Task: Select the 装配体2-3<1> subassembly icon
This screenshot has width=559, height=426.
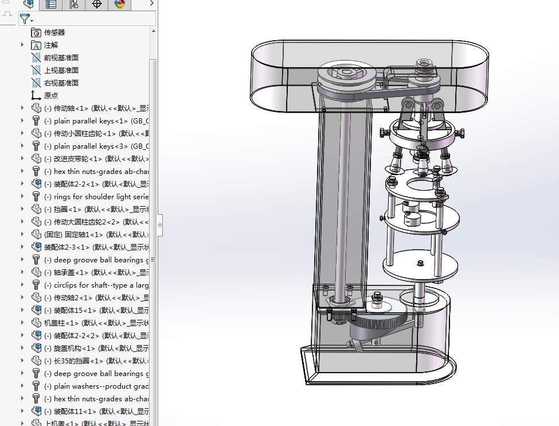Action: 36,247
